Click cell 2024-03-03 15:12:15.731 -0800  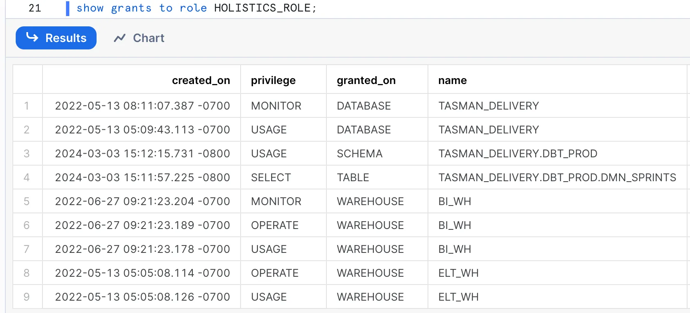click(x=142, y=154)
